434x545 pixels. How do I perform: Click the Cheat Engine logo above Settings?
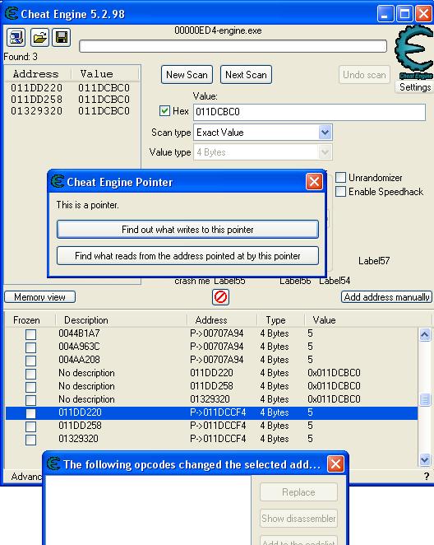[x=414, y=53]
